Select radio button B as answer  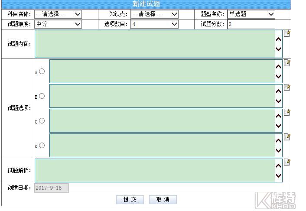pos(42,96)
